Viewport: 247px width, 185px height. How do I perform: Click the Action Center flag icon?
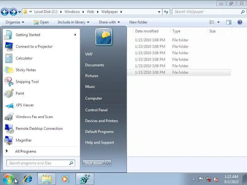[201, 179]
